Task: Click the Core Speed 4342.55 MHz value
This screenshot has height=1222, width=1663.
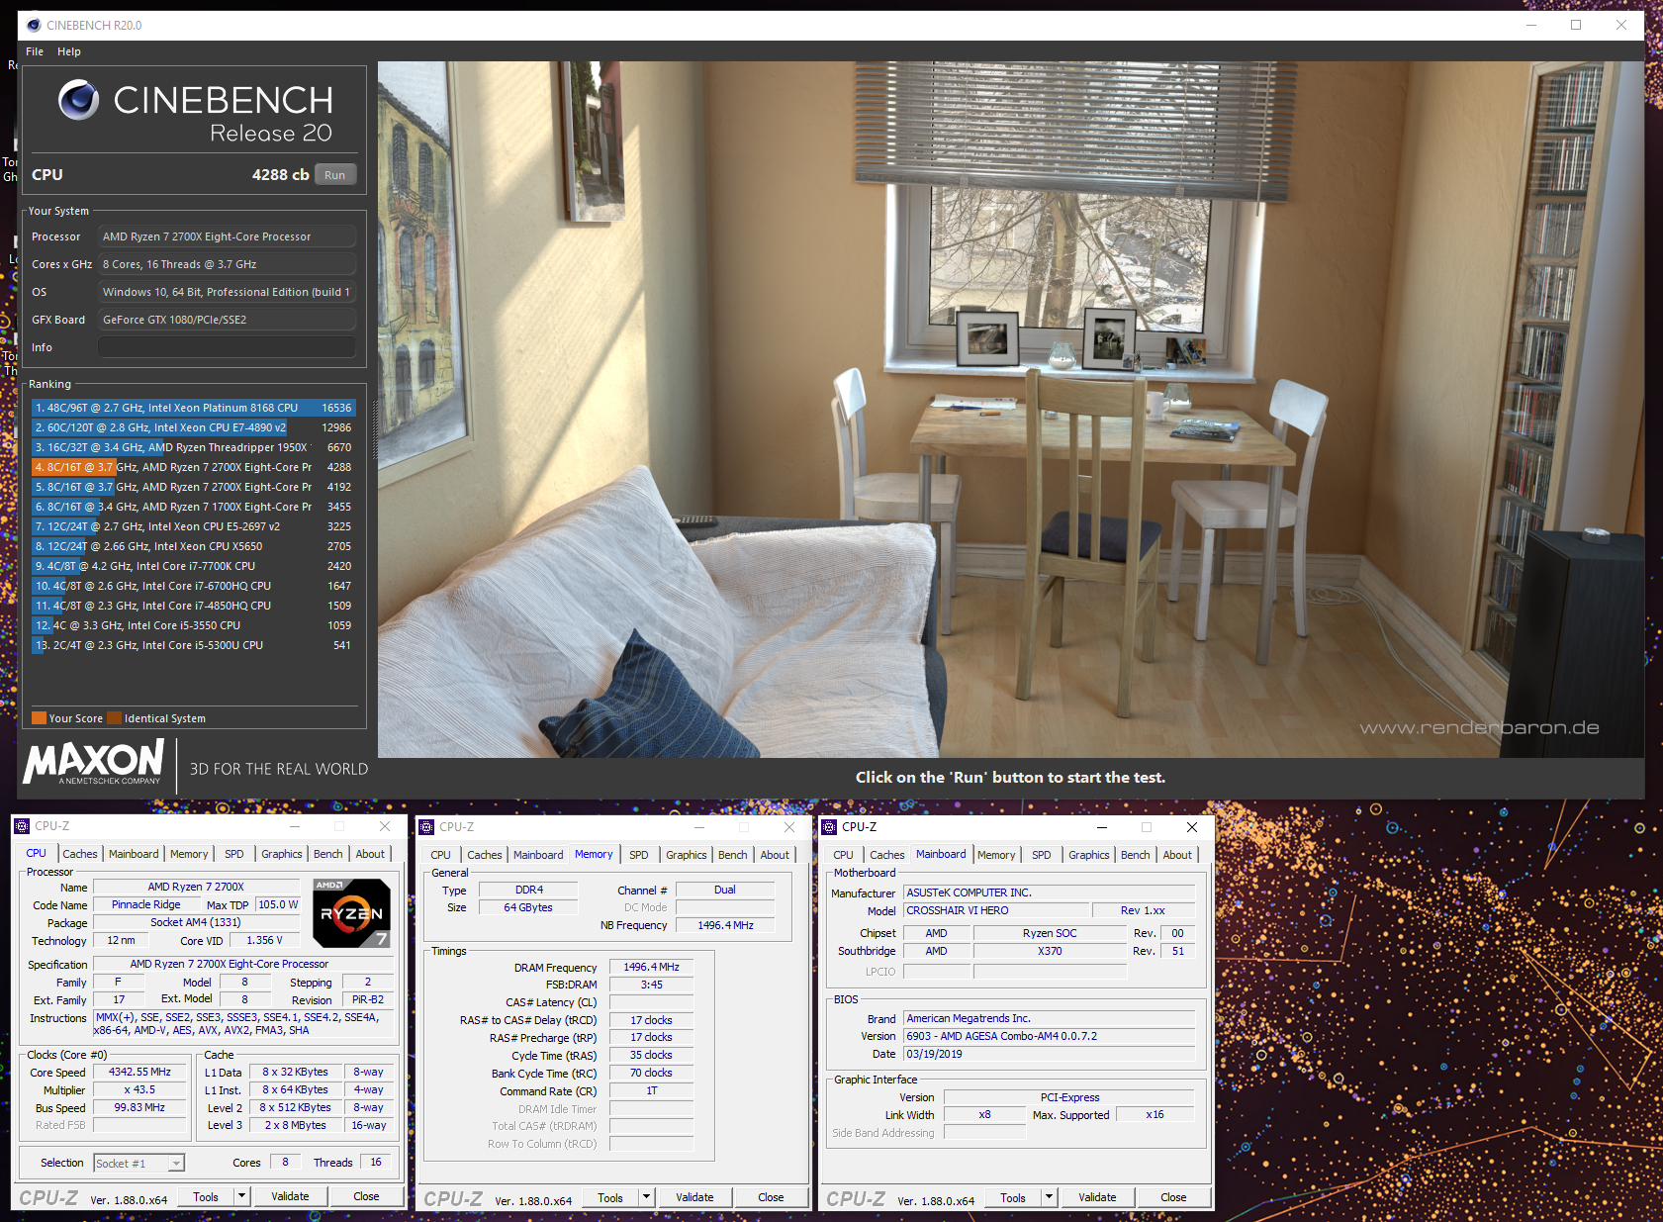Action: pos(139,1073)
